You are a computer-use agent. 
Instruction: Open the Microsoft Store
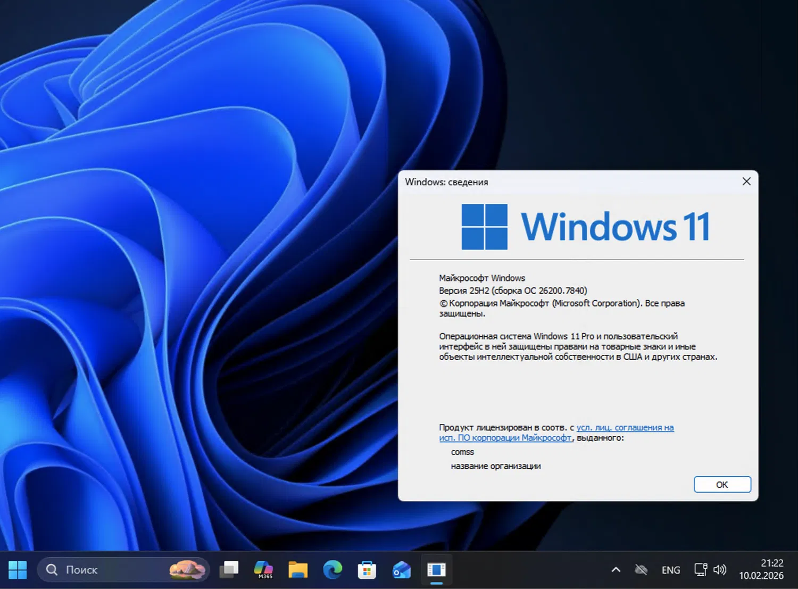coord(367,569)
